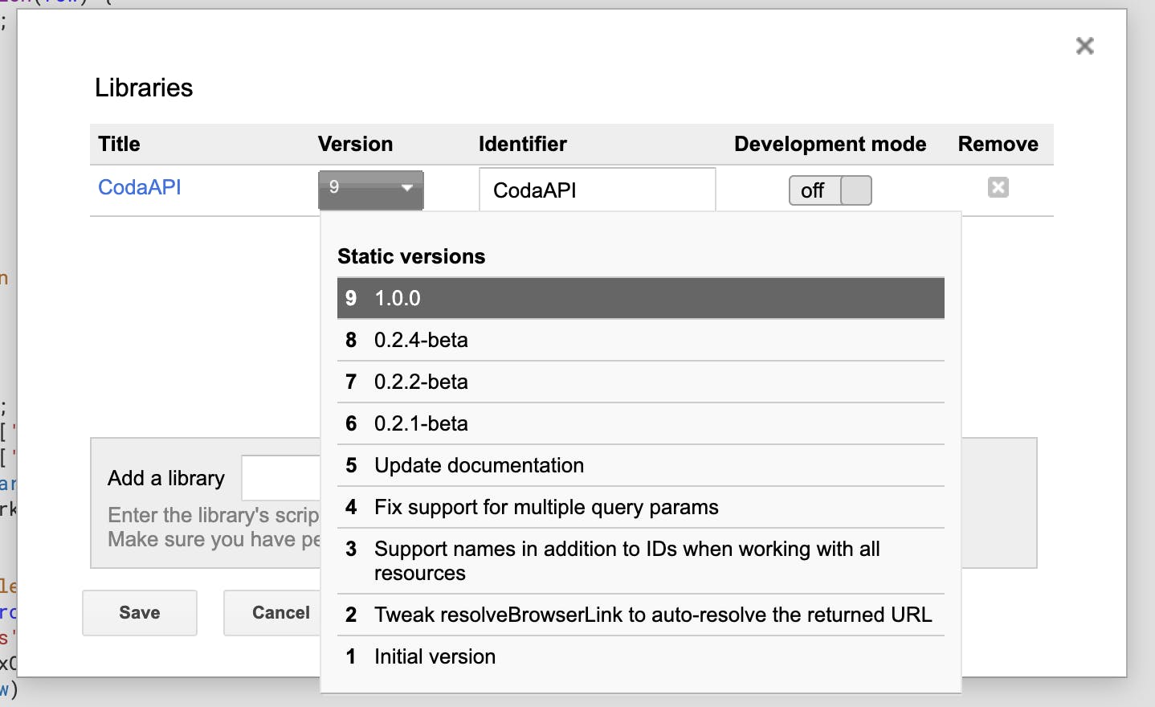Save the library settings
1155x707 pixels.
pos(139,612)
